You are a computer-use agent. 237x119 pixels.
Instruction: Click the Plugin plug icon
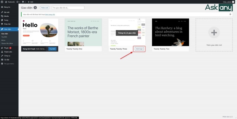tap(2, 48)
